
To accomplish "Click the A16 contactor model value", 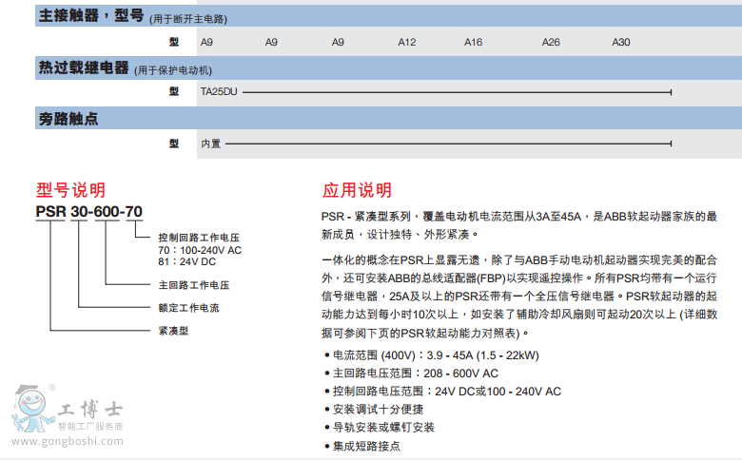I will (x=474, y=42).
